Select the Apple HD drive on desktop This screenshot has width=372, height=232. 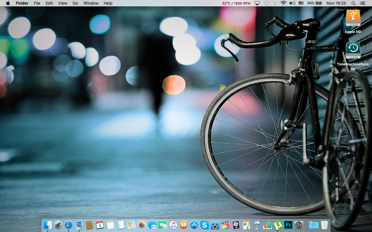353,18
